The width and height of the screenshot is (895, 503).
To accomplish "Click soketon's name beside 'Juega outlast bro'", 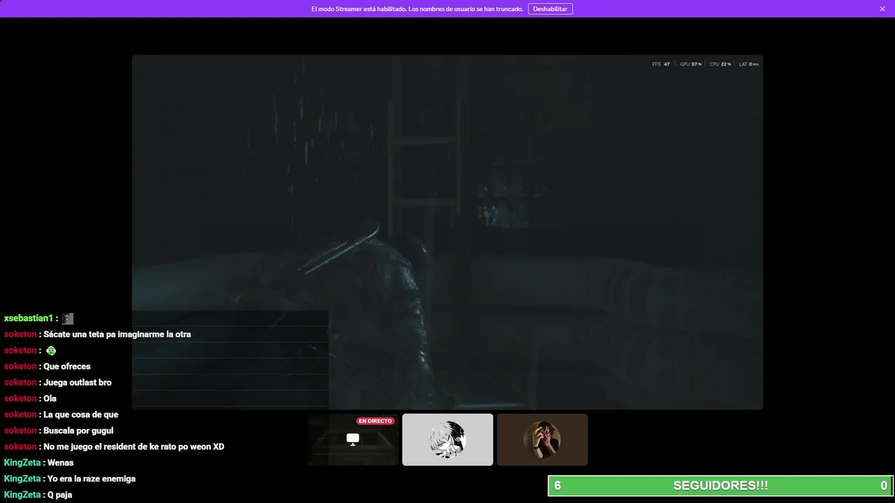I will 20,383.
